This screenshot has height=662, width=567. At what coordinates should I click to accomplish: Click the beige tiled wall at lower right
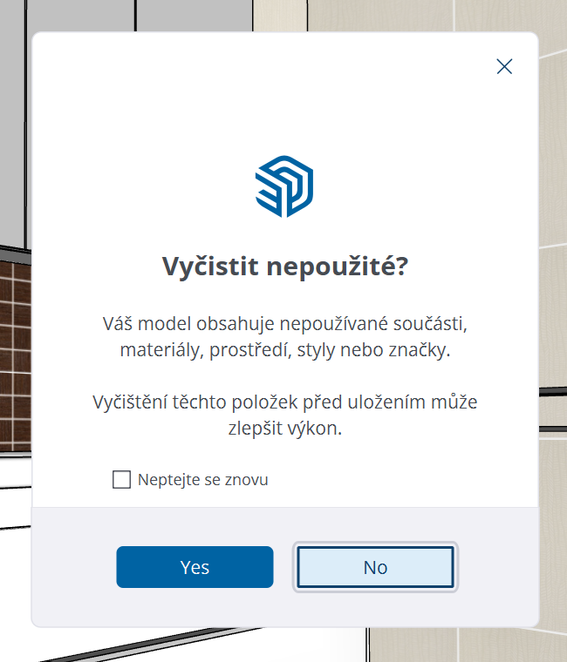[553, 523]
